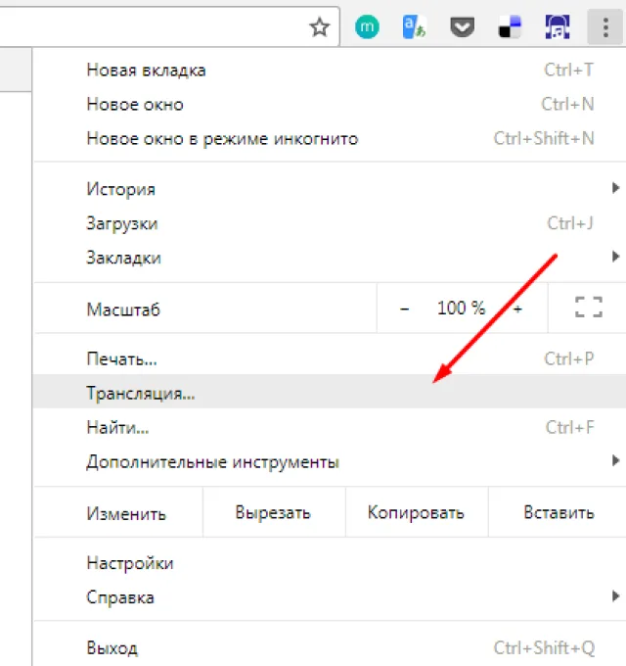Expand 'Дополнительные инструменты' submenu
This screenshot has height=666, width=626.
330,461
